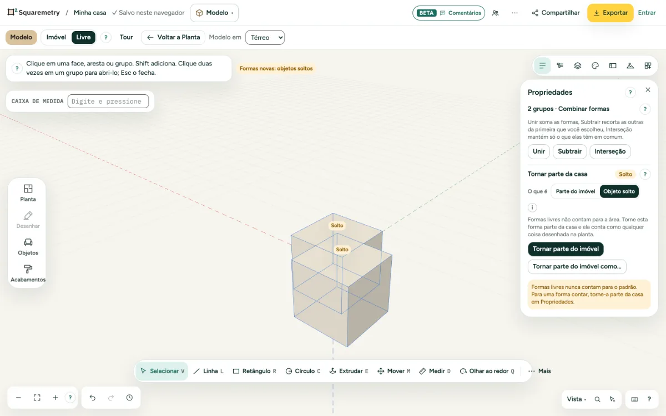666x416 pixels.
Task: Open the Objetos sidebar panel
Action: (28, 247)
